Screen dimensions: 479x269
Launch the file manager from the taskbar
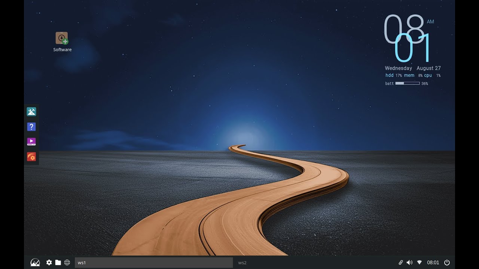[x=58, y=262]
